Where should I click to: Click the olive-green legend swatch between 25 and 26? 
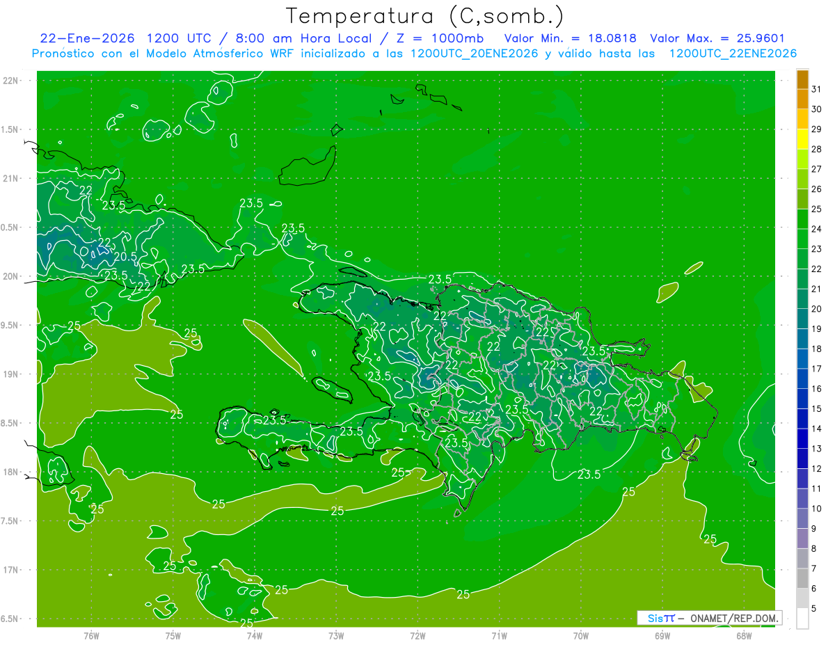pyautogui.click(x=802, y=199)
